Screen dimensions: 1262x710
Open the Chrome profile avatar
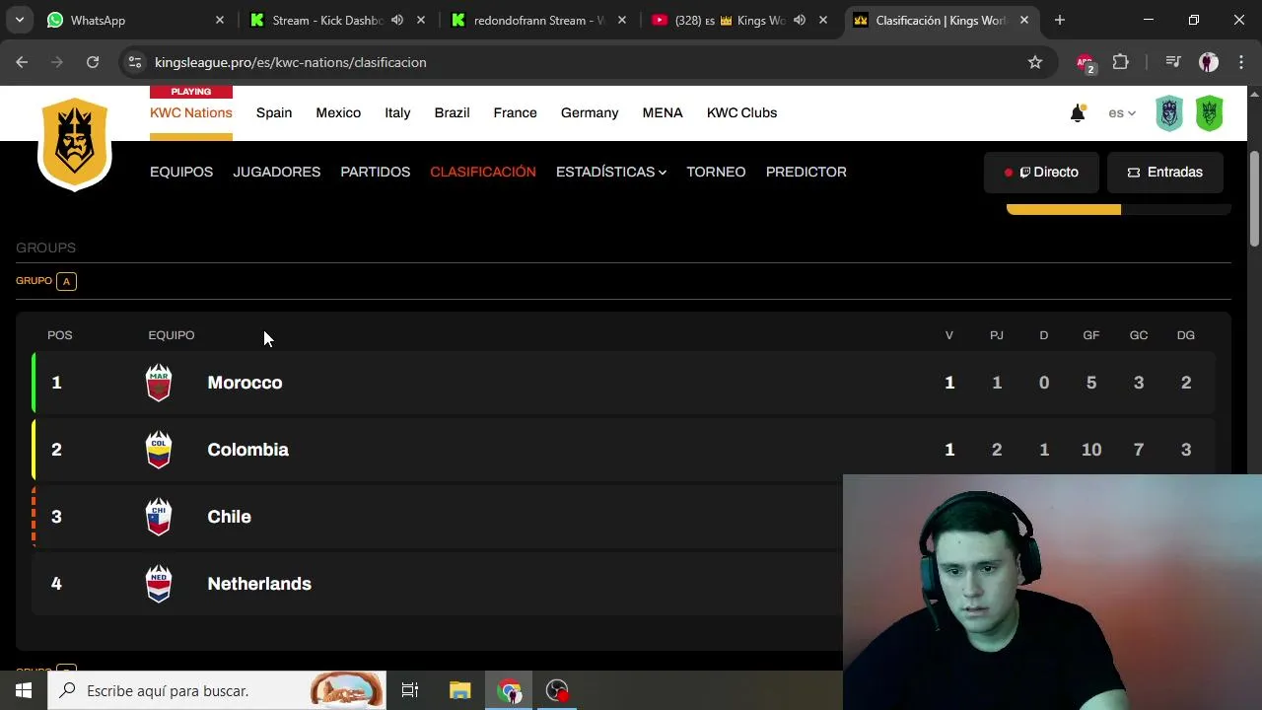pyautogui.click(x=1209, y=62)
